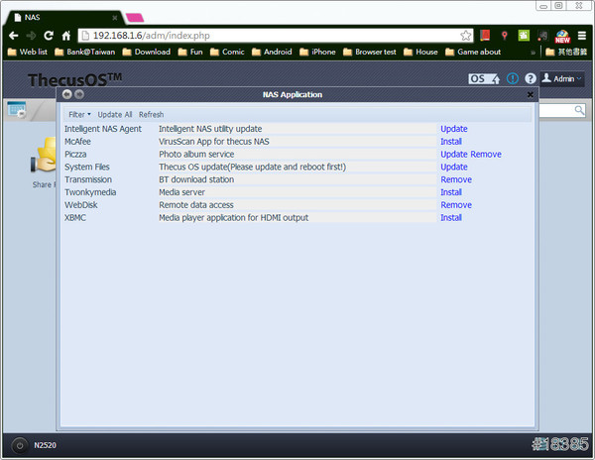Image resolution: width=595 pixels, height=460 pixels.
Task: Click the back arrow in NAS Application window
Action: coord(67,94)
